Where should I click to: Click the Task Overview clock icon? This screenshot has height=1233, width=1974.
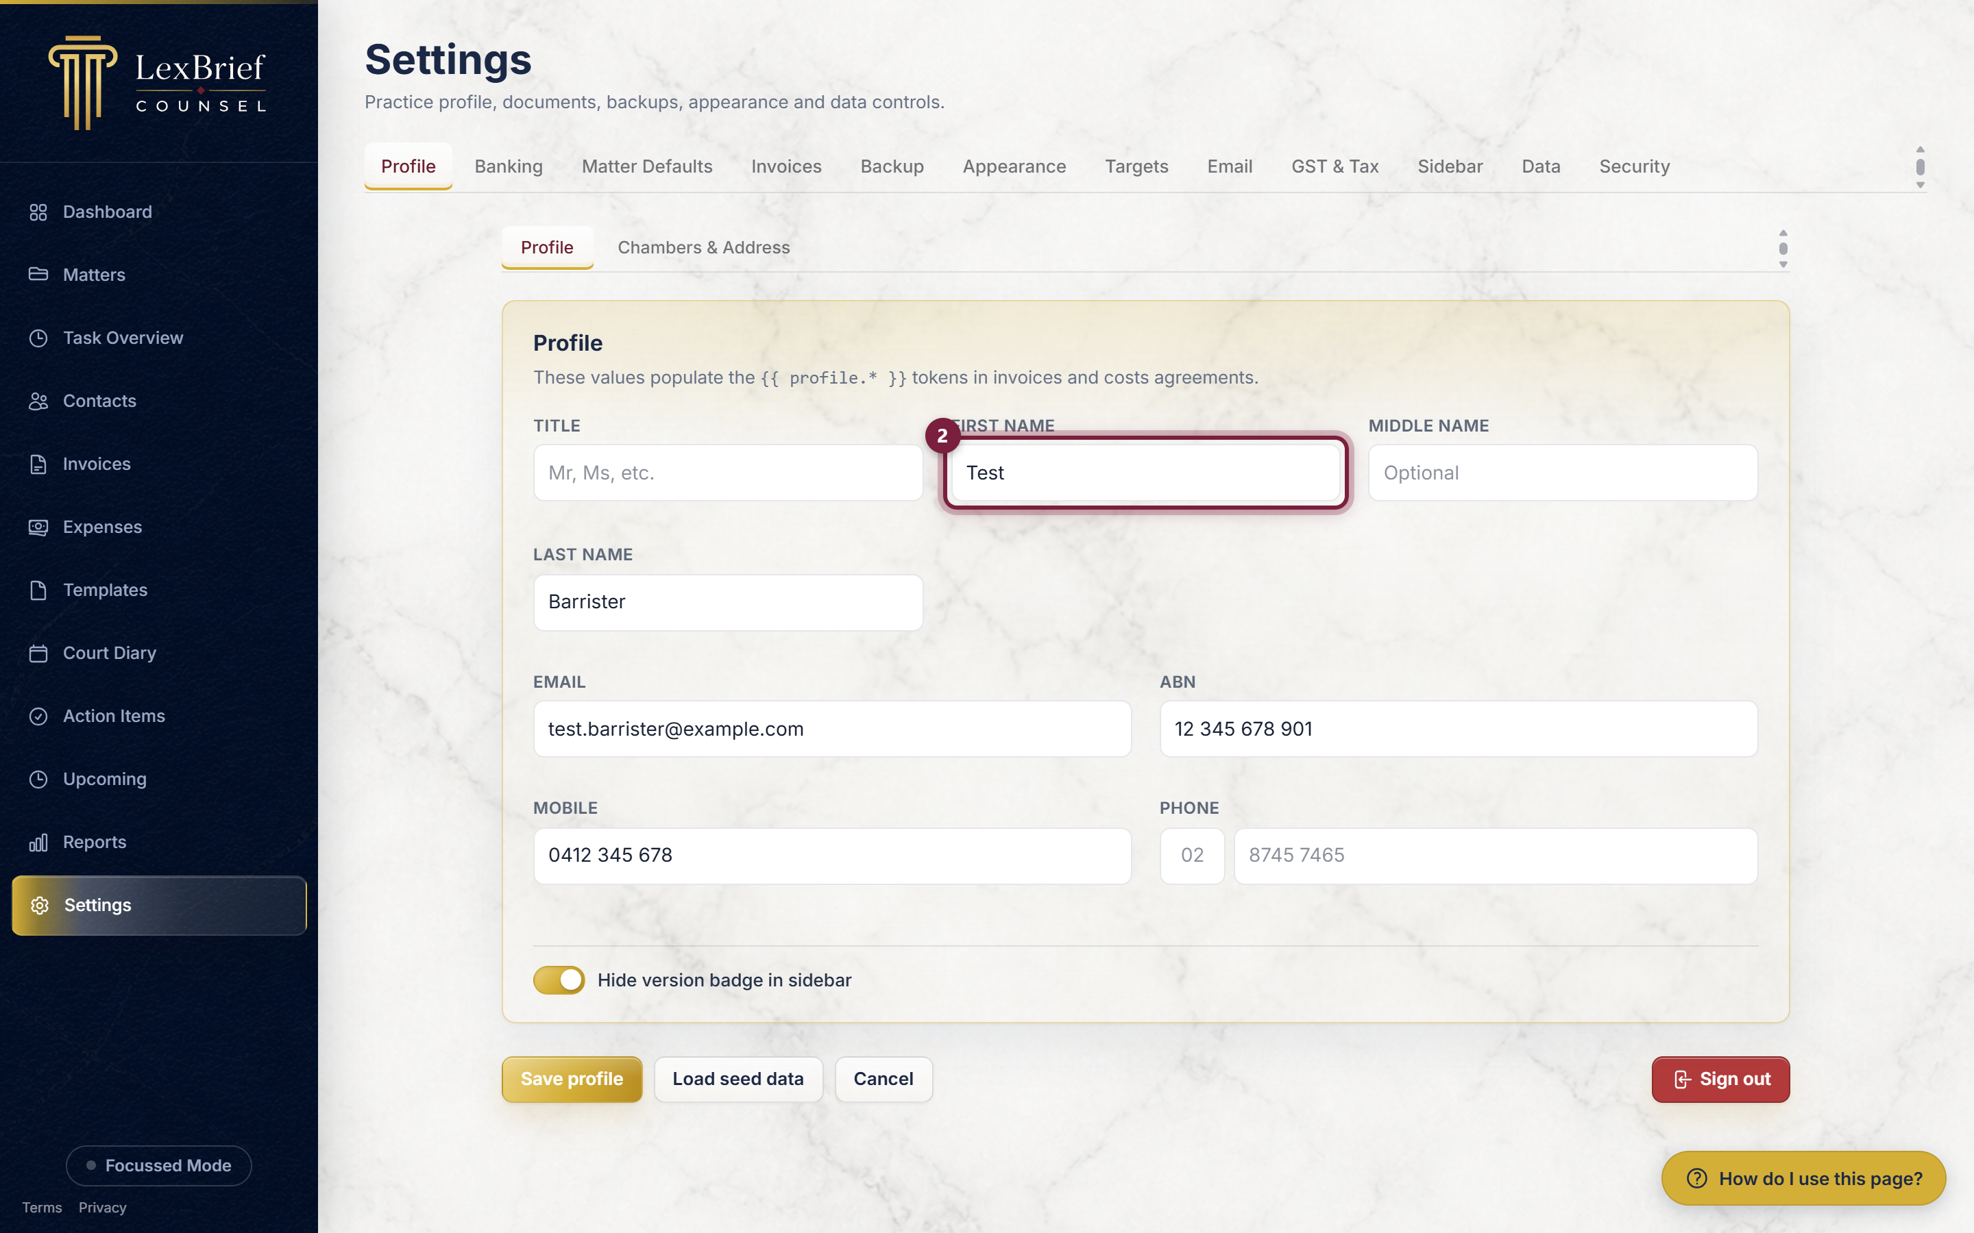38,338
